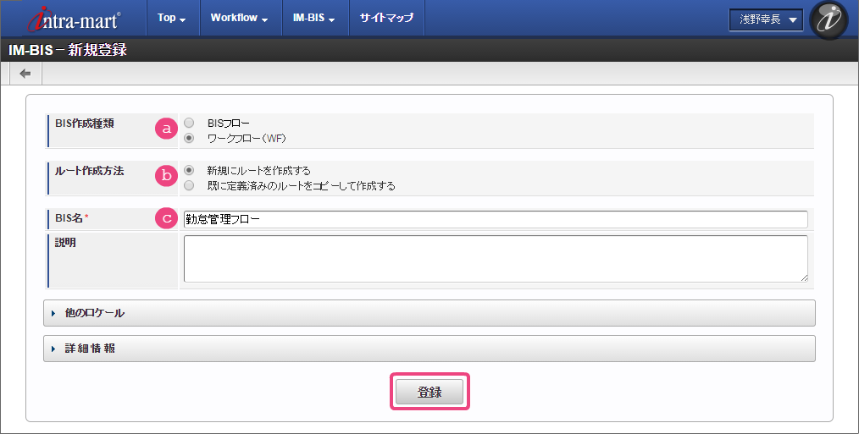Select the BISフロー radio button

189,124
